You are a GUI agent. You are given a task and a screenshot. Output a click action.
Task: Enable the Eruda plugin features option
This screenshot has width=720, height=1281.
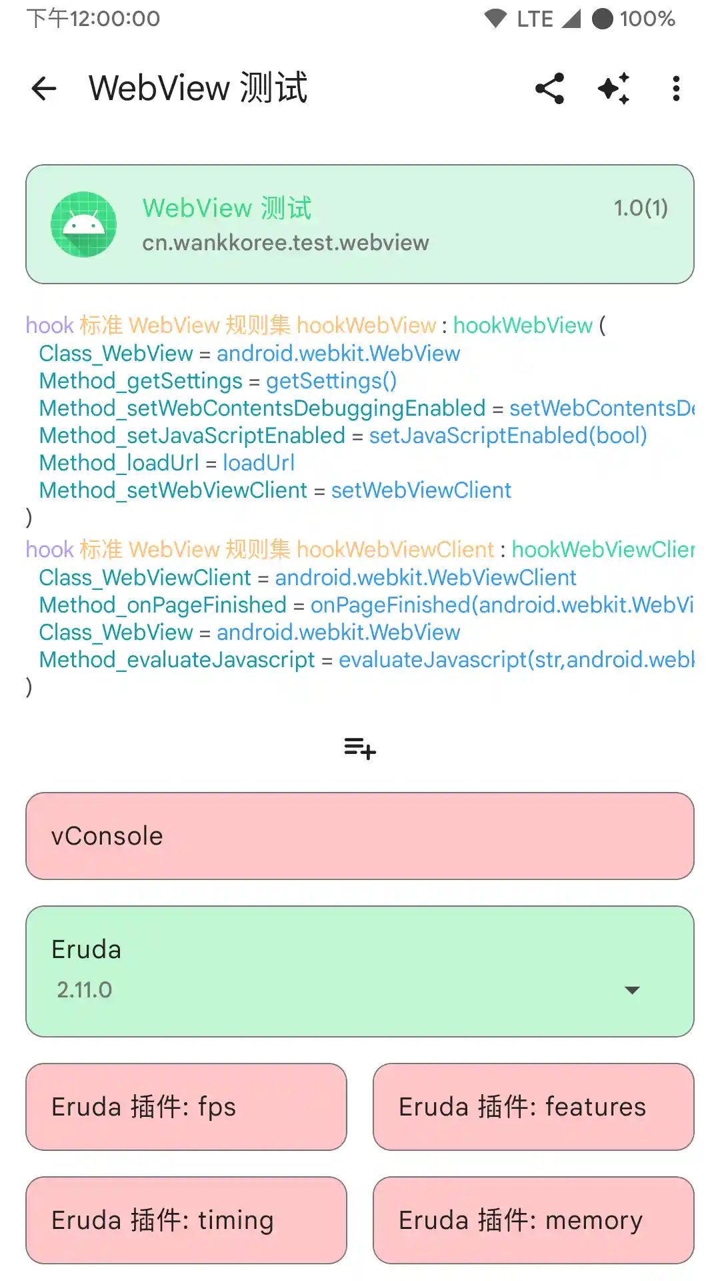click(533, 1107)
